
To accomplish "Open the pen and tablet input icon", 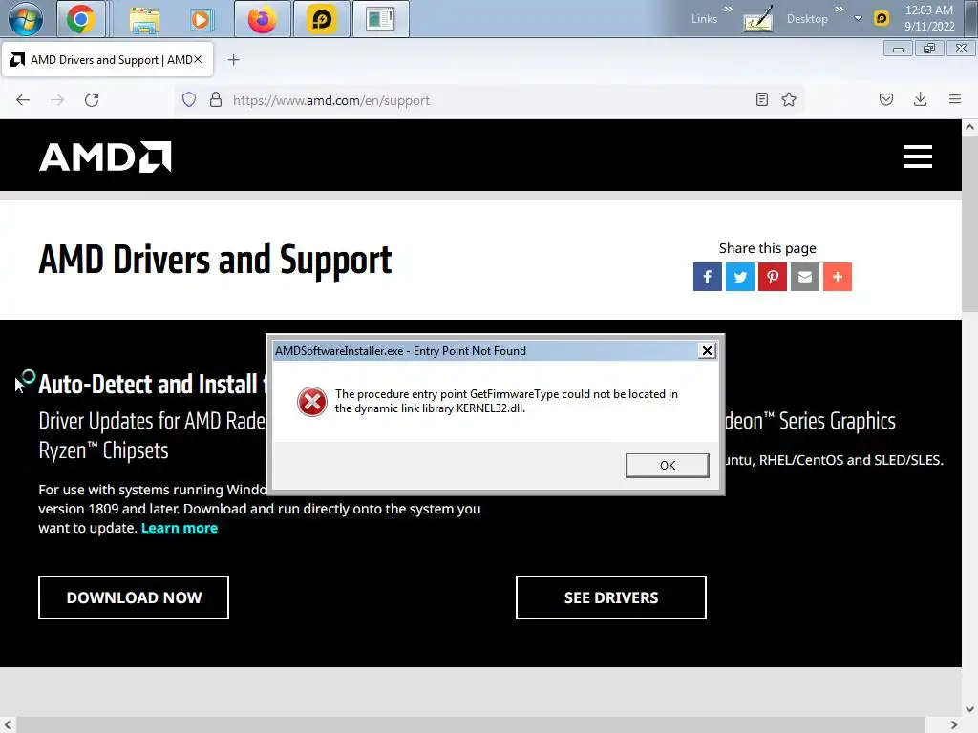I will [757, 19].
